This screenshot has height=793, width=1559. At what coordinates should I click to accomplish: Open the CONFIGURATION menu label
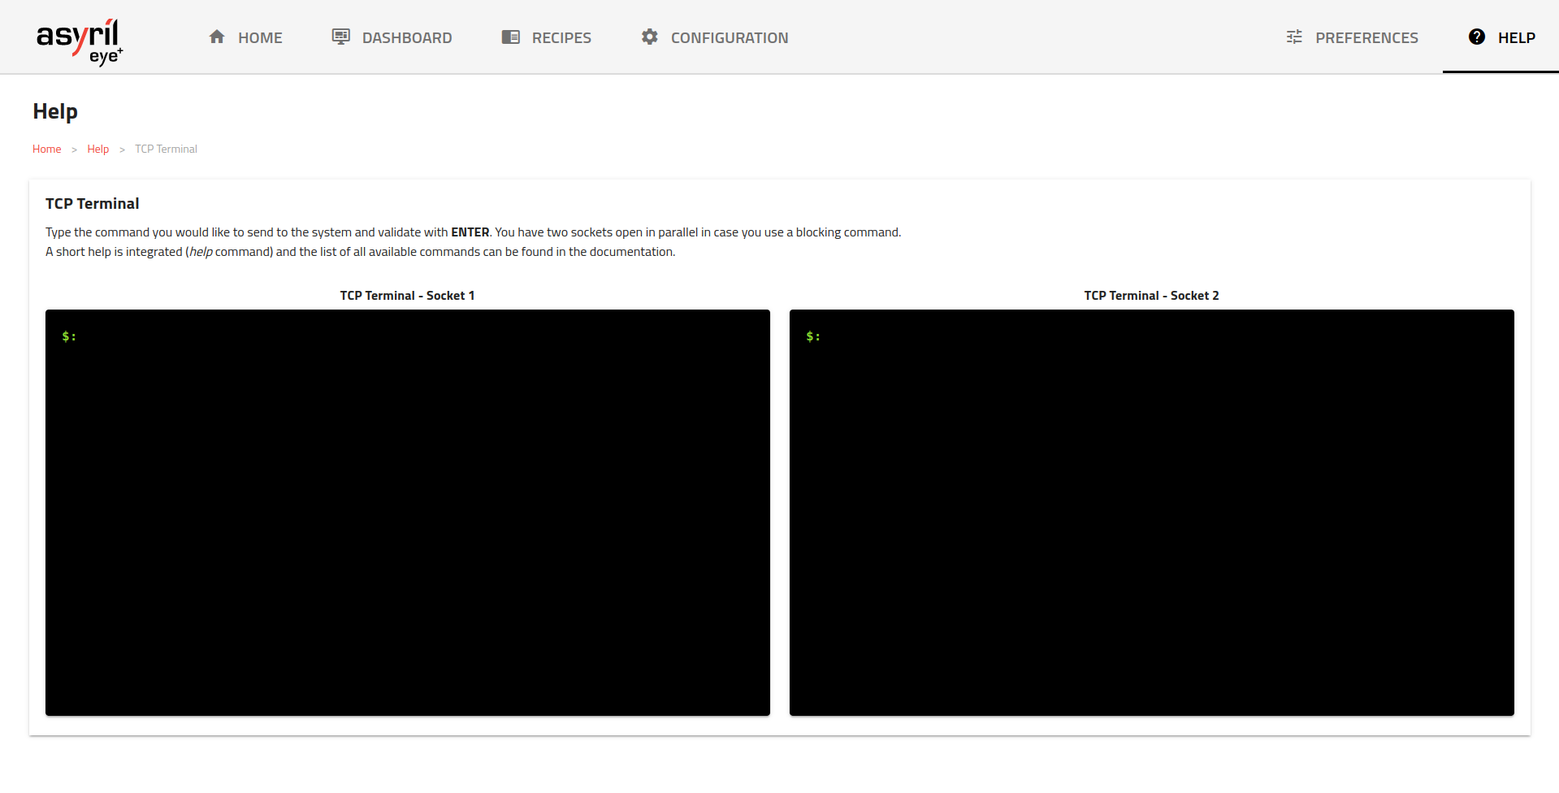click(730, 37)
